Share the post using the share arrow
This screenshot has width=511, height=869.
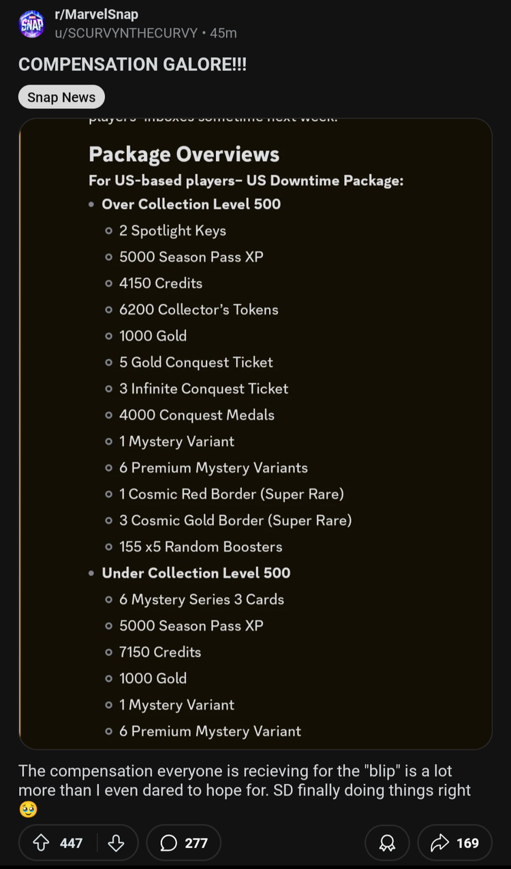[440, 843]
